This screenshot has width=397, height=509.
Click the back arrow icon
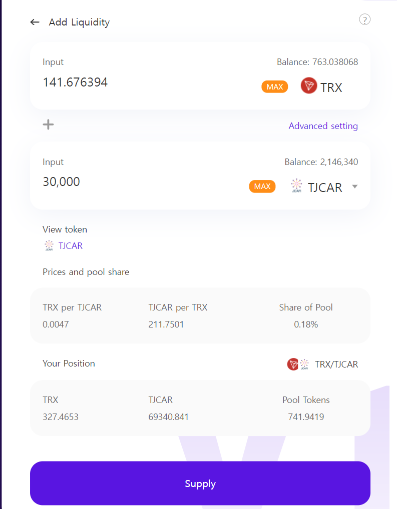[35, 22]
